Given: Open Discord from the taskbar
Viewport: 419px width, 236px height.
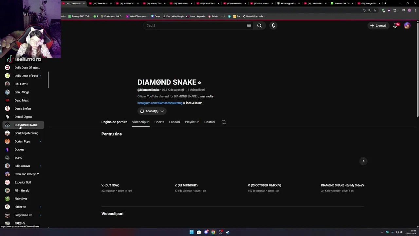Looking at the screenshot, I should pos(206,232).
